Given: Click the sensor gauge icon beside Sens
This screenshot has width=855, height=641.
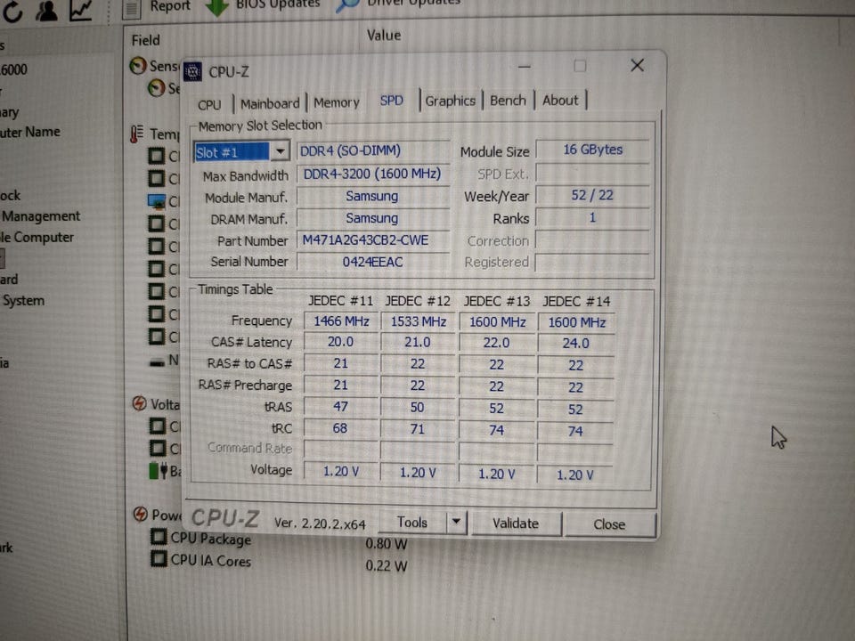Looking at the screenshot, I should (x=138, y=65).
